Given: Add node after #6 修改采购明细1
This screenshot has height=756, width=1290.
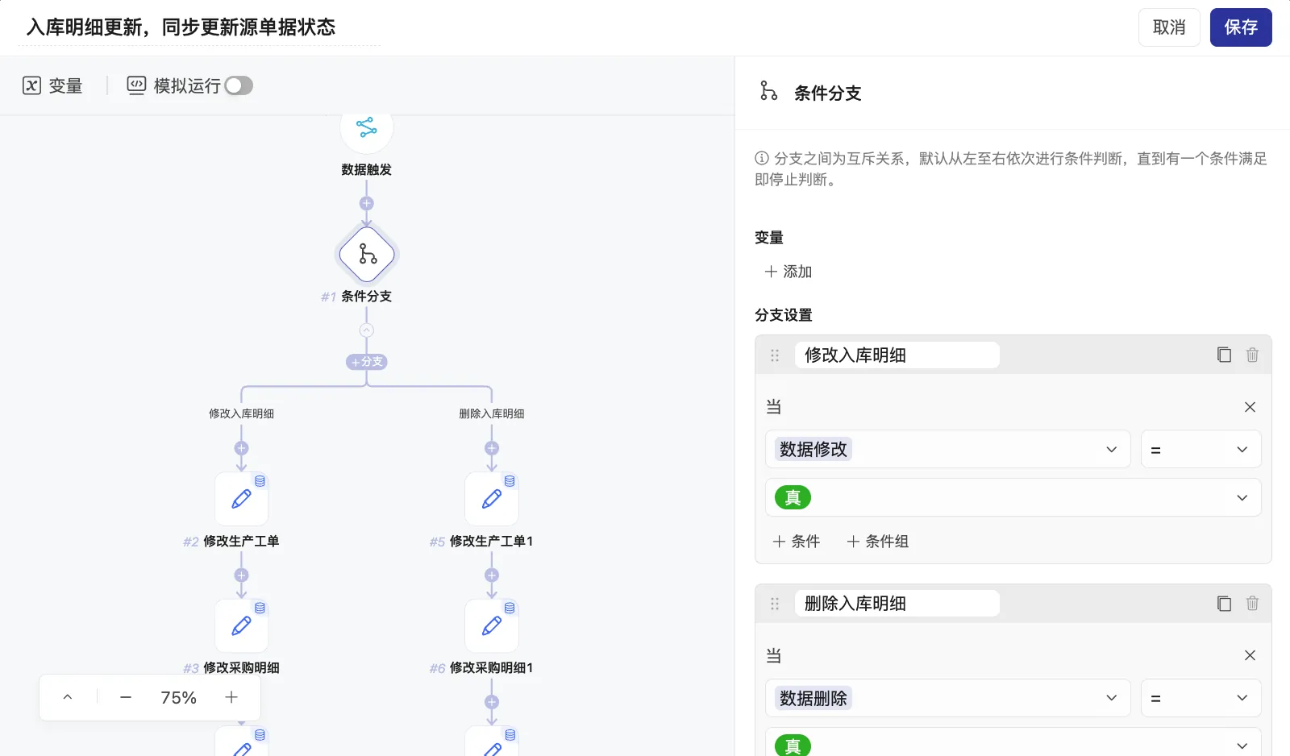Looking at the screenshot, I should (x=492, y=702).
